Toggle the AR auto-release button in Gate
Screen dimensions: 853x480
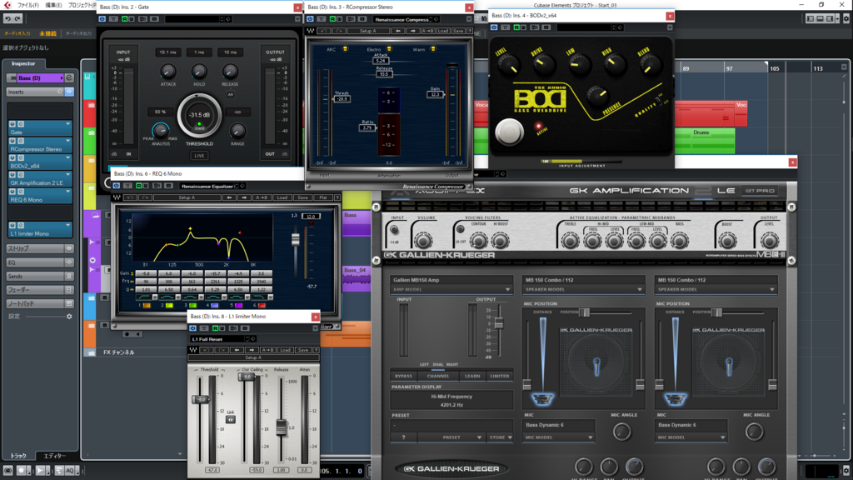pyautogui.click(x=230, y=95)
